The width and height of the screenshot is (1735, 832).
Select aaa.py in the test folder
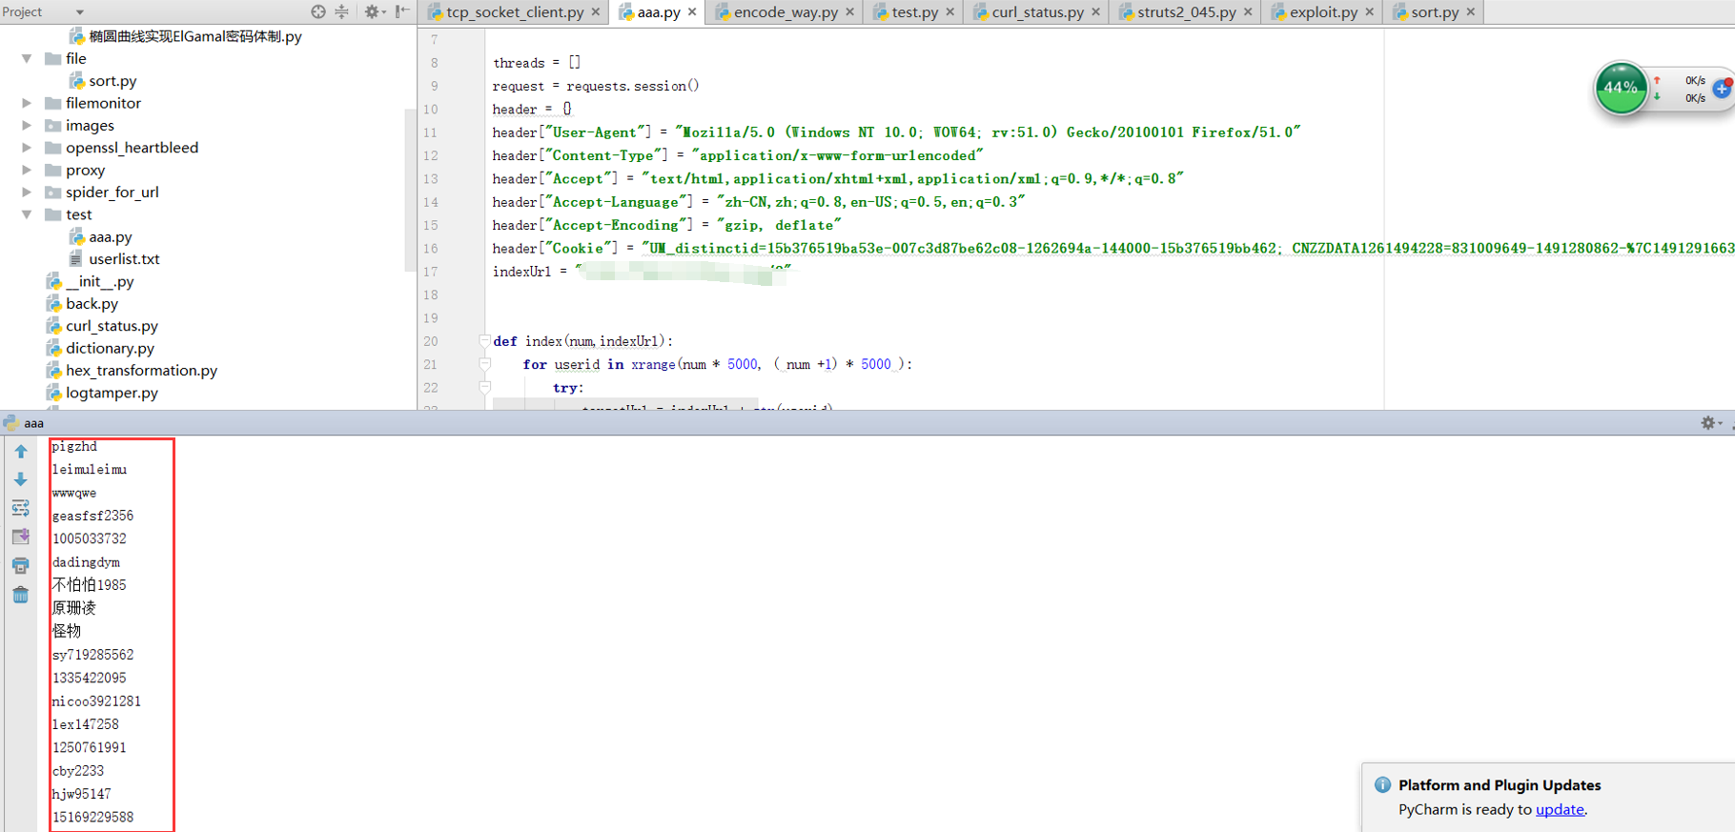pos(111,236)
